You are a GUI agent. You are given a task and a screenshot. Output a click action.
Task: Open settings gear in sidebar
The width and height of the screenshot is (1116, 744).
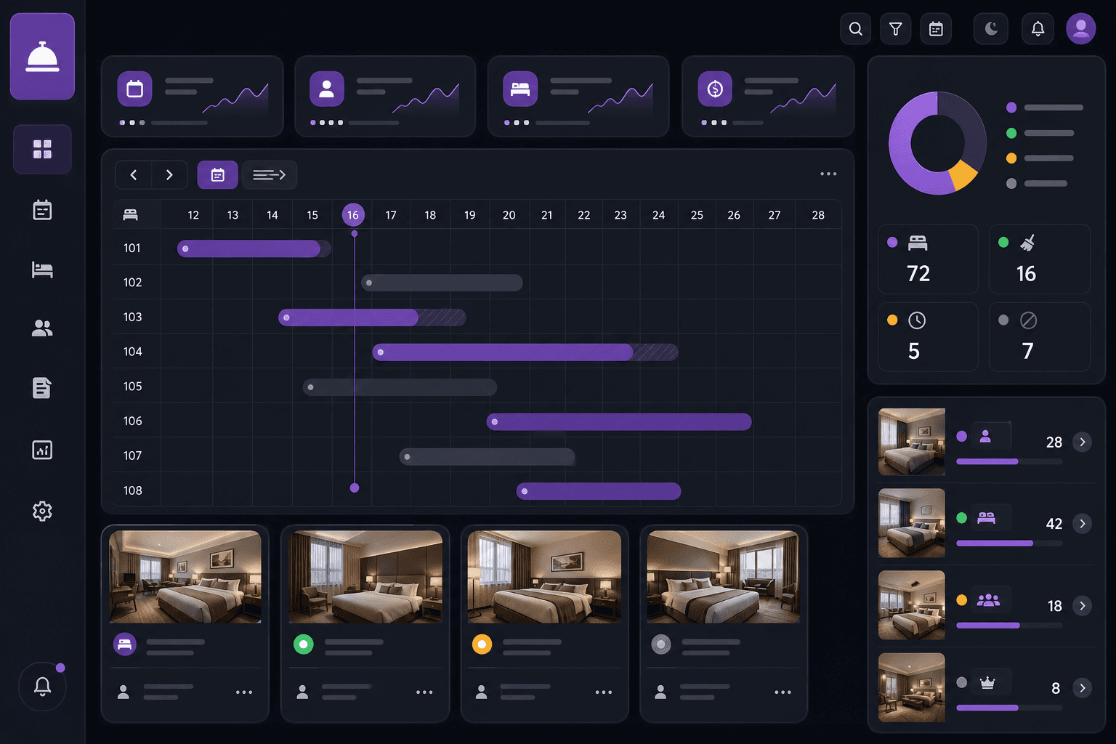click(42, 511)
